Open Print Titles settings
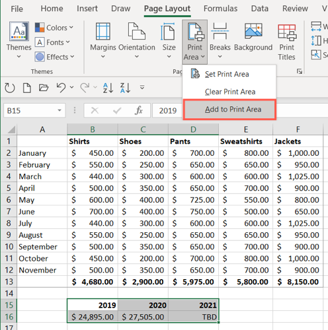The height and width of the screenshot is (330, 328). point(286,42)
